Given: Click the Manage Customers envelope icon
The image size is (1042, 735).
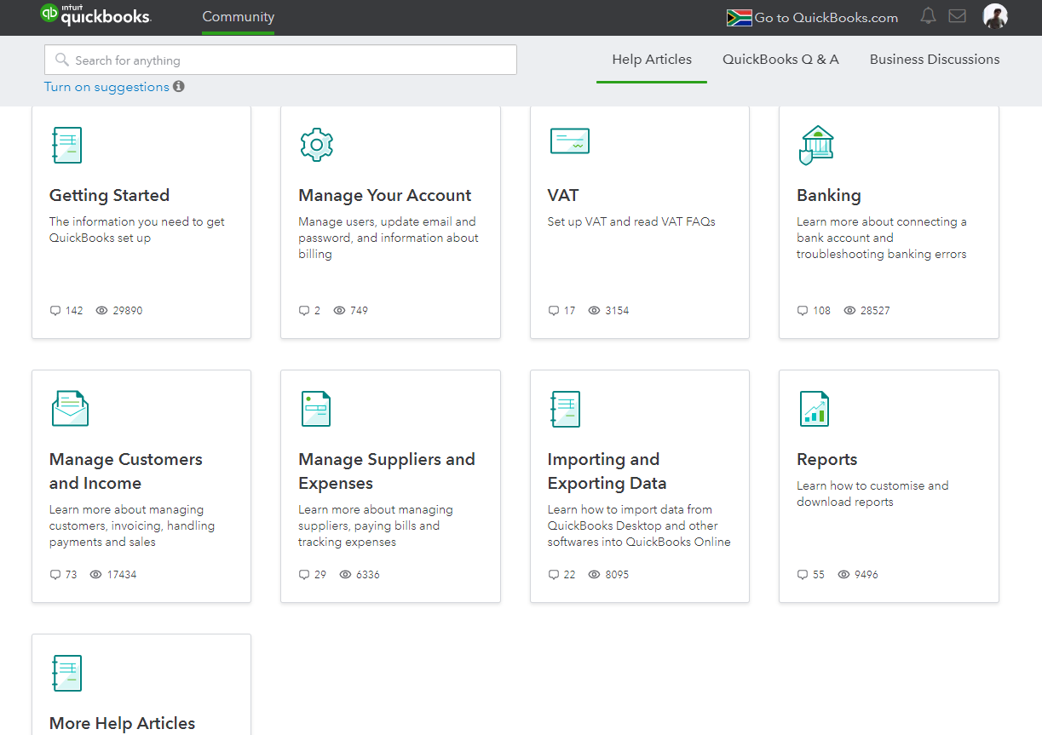Looking at the screenshot, I should pos(69,409).
